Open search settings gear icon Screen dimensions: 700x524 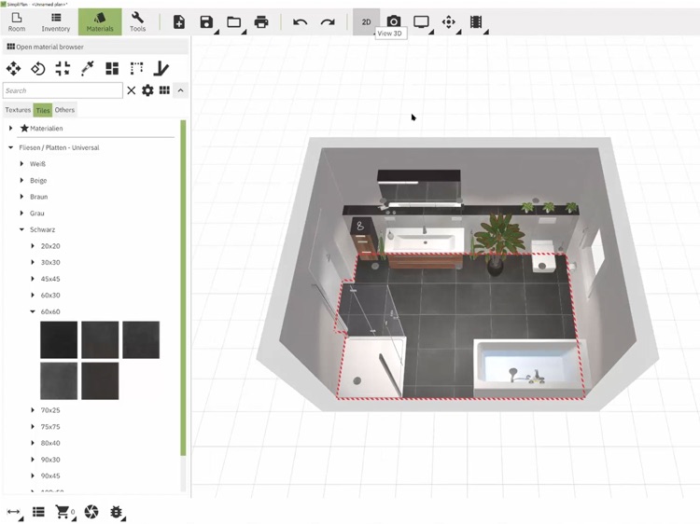click(147, 90)
